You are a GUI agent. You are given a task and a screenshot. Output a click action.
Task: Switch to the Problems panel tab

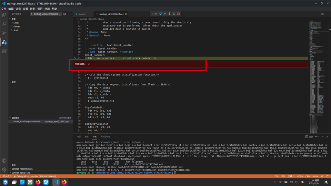point(79,137)
